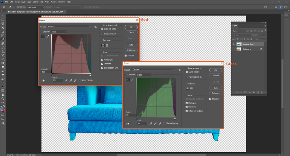Screen dimensions: 290x156
Task: Enable Show Clipping in Red Curves dialog
Action: click(x=80, y=80)
